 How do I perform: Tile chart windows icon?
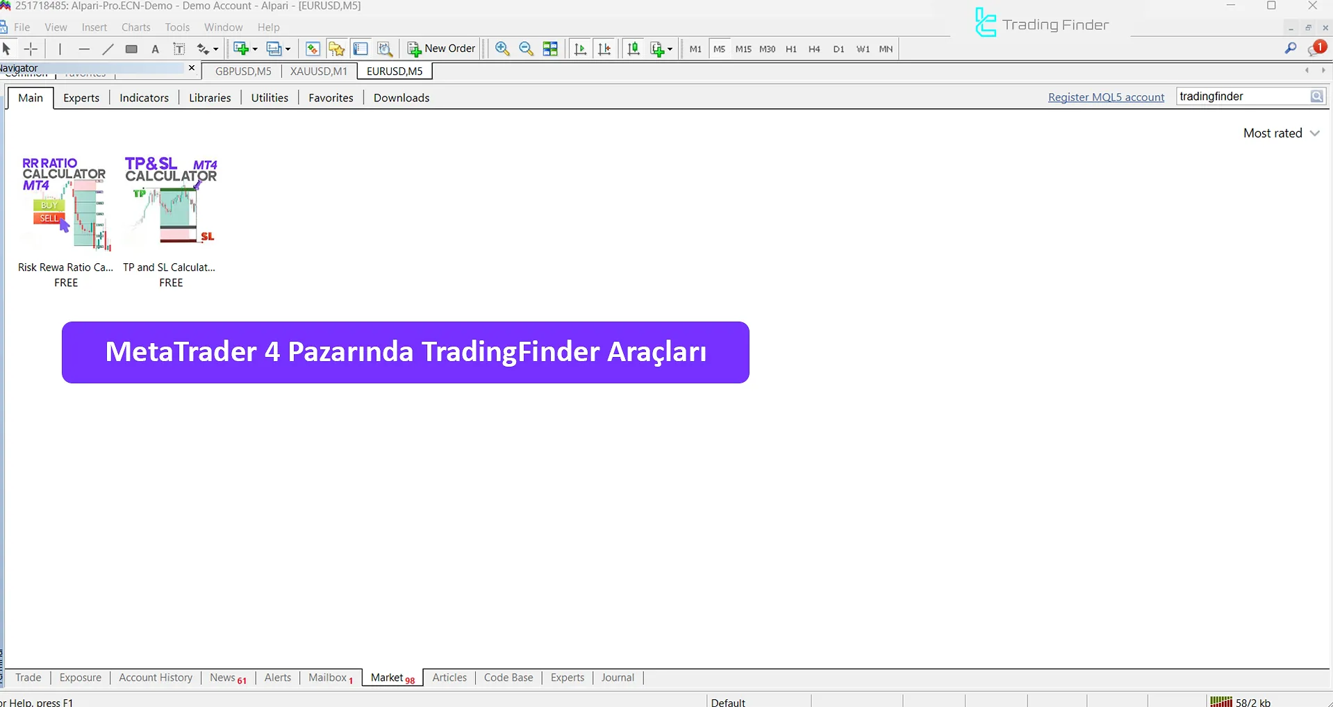[x=550, y=49]
